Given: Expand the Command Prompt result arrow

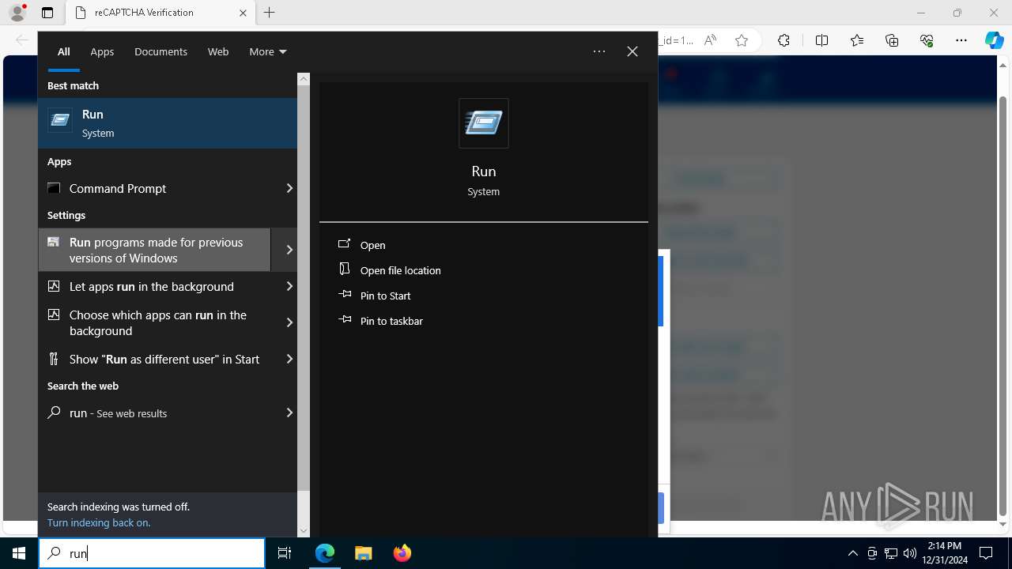Looking at the screenshot, I should [x=289, y=188].
